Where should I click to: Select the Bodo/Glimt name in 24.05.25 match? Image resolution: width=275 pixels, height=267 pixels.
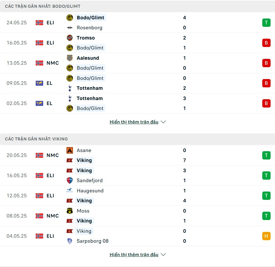[x=90, y=18]
